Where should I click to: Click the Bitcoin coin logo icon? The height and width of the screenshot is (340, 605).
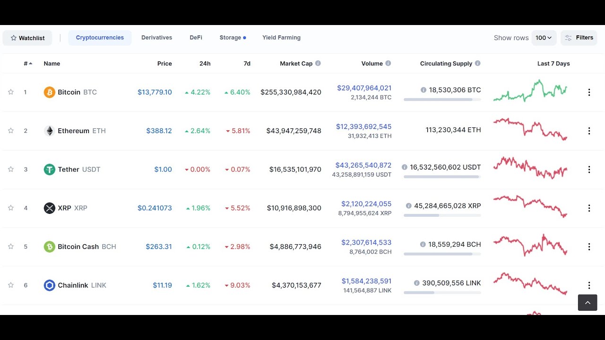[50, 92]
